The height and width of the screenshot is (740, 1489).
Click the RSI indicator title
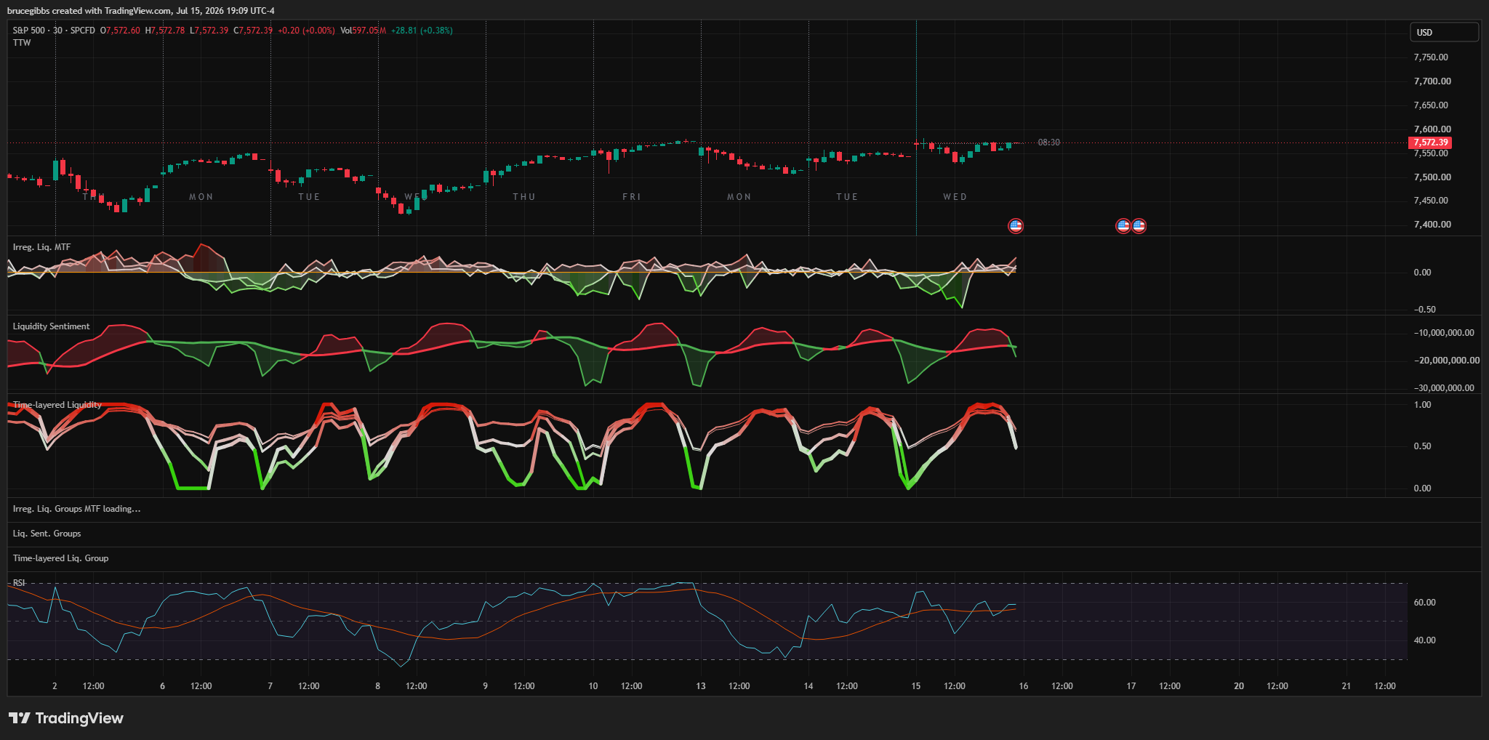(19, 583)
